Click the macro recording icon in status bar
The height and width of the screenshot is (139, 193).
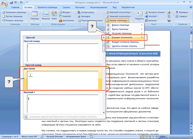coord(91,137)
